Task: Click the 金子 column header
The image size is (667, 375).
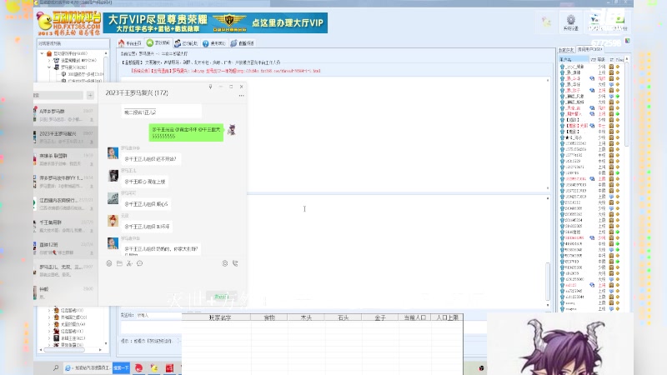Action: tap(380, 317)
